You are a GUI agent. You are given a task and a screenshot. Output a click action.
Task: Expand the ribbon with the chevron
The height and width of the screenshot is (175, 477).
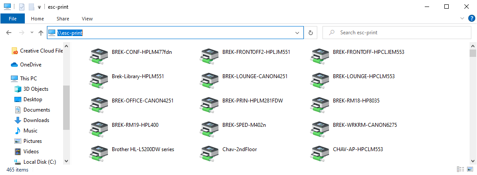462,19
